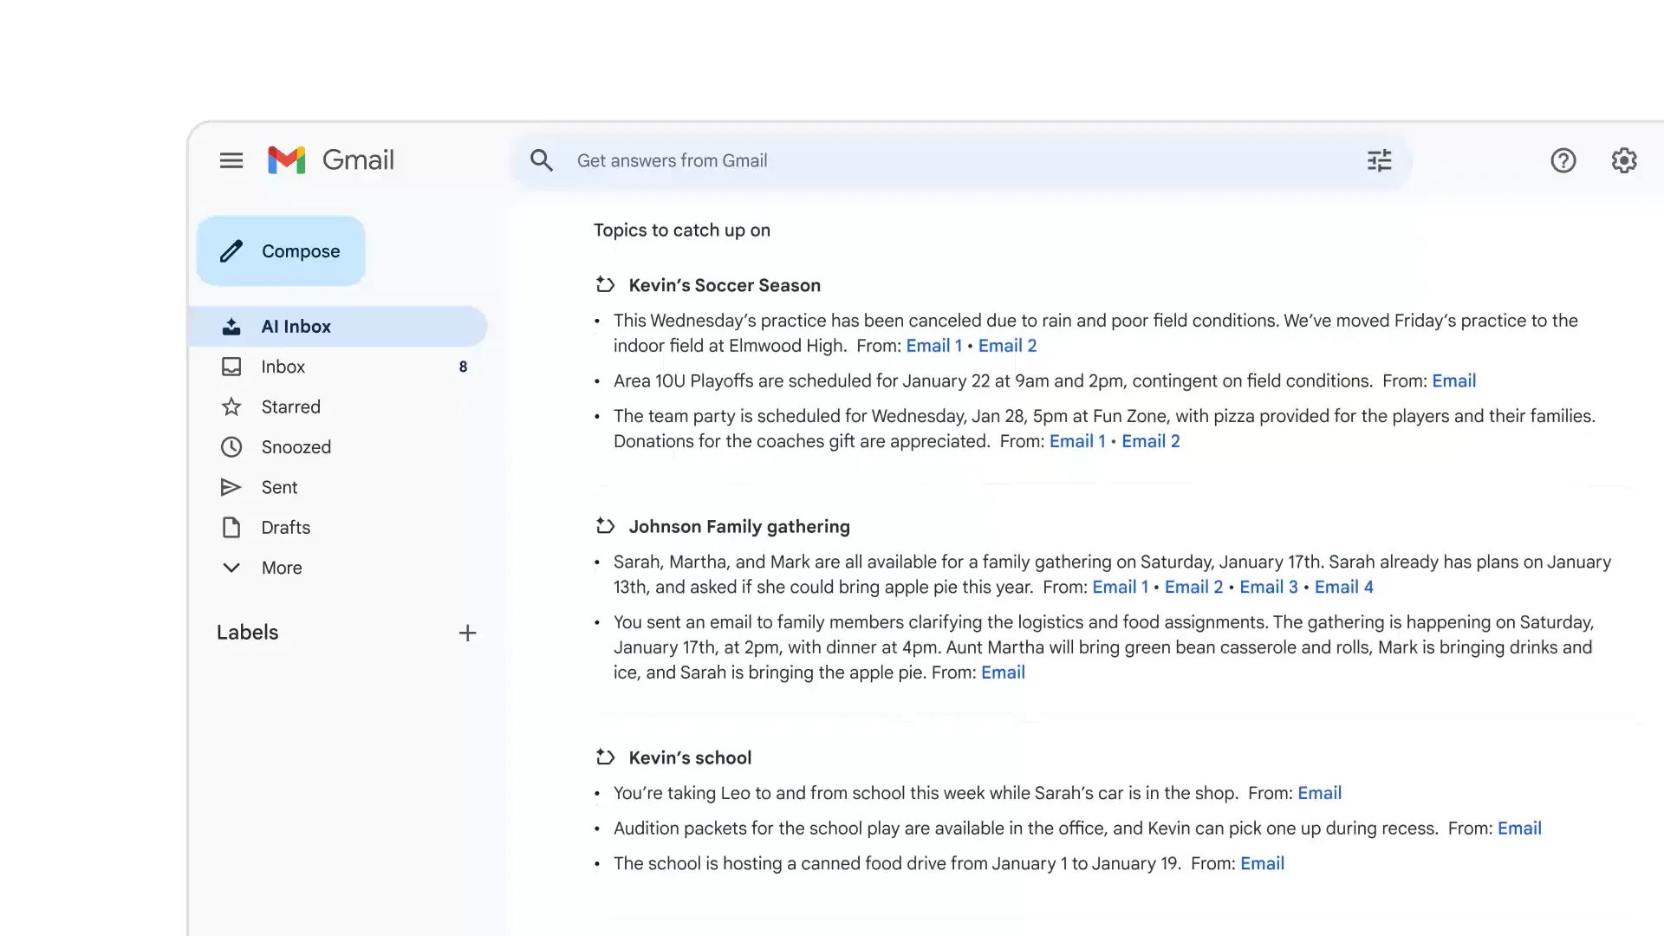This screenshot has height=936, width=1664.
Task: Open the Drafts folder
Action: coord(285,528)
